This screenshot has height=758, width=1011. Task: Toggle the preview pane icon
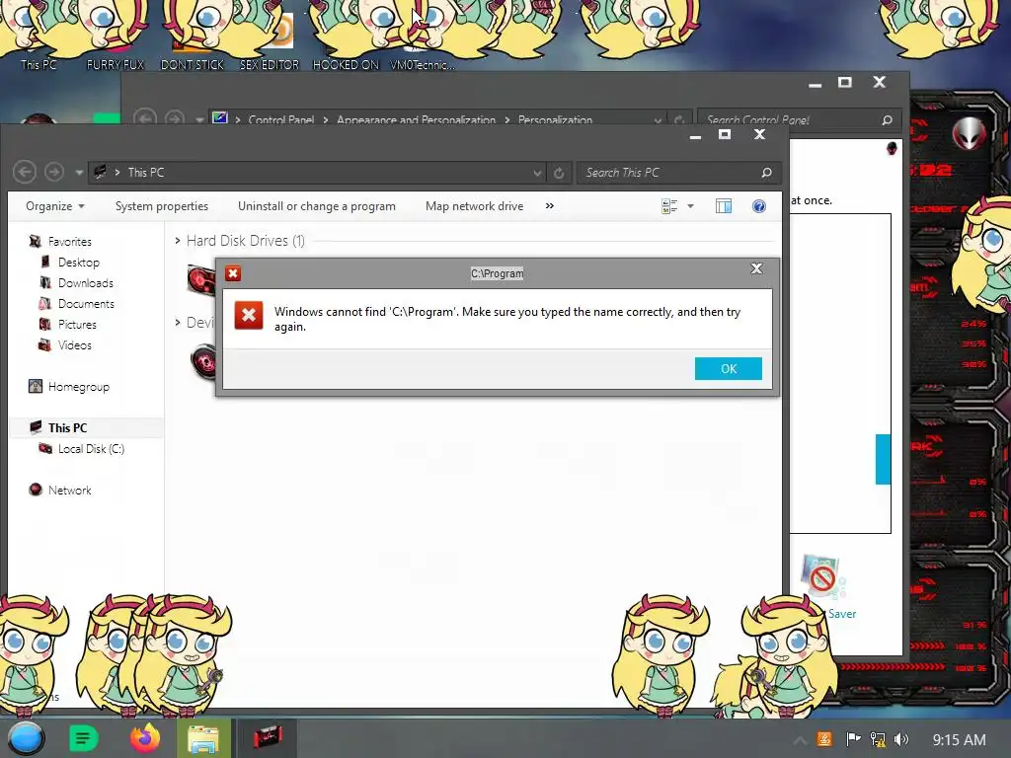point(724,206)
